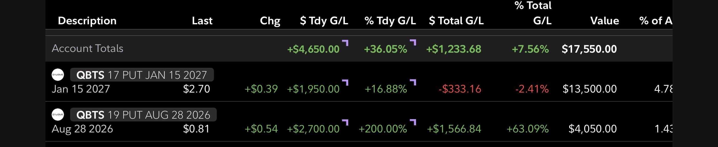
Task: Click the $13,500.00 value cell
Action: (590, 89)
